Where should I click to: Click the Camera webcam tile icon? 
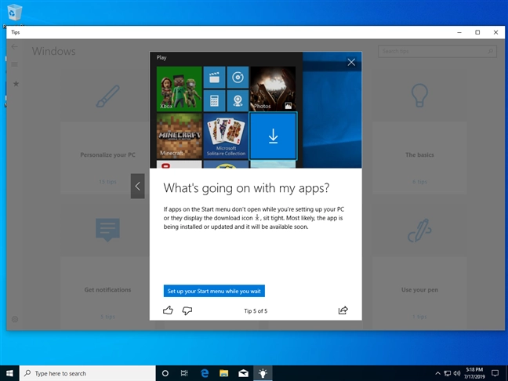click(238, 101)
